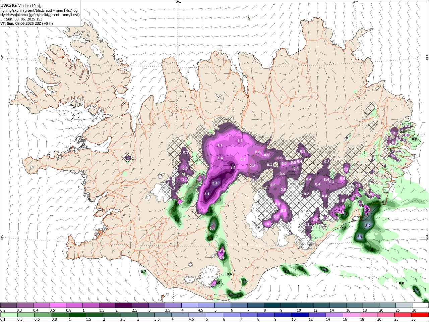The width and height of the screenshot is (429, 322).
Task: Click bottom legend swatch between 2.5 and 3
Action: pos(128,315)
